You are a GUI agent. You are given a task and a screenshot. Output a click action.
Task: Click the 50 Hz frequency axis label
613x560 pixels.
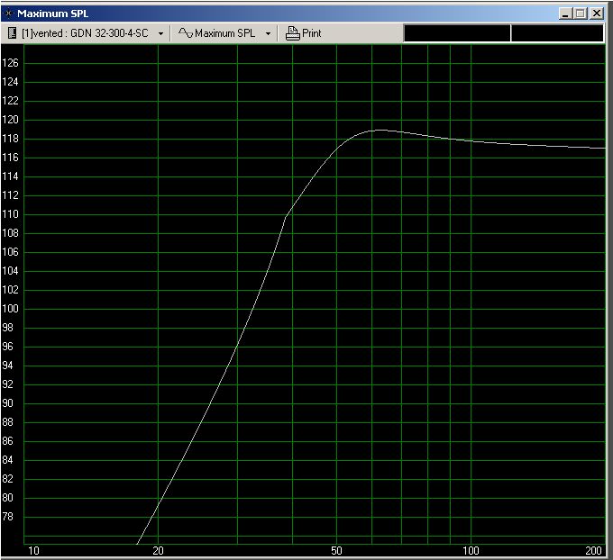[336, 551]
